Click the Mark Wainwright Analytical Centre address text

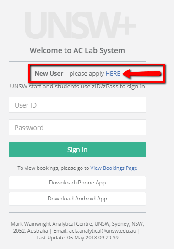pyautogui.click(x=77, y=227)
